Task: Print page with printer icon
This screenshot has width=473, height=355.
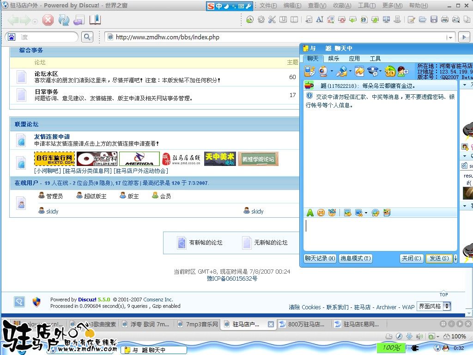Action: pos(445,19)
